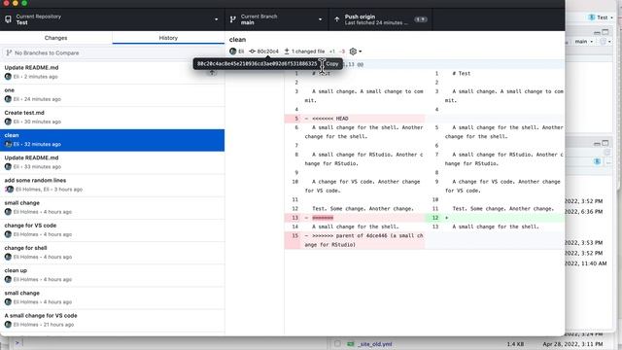622x350 pixels.
Task: Open the Test project dropdown in RStudio window
Action: 601,17
